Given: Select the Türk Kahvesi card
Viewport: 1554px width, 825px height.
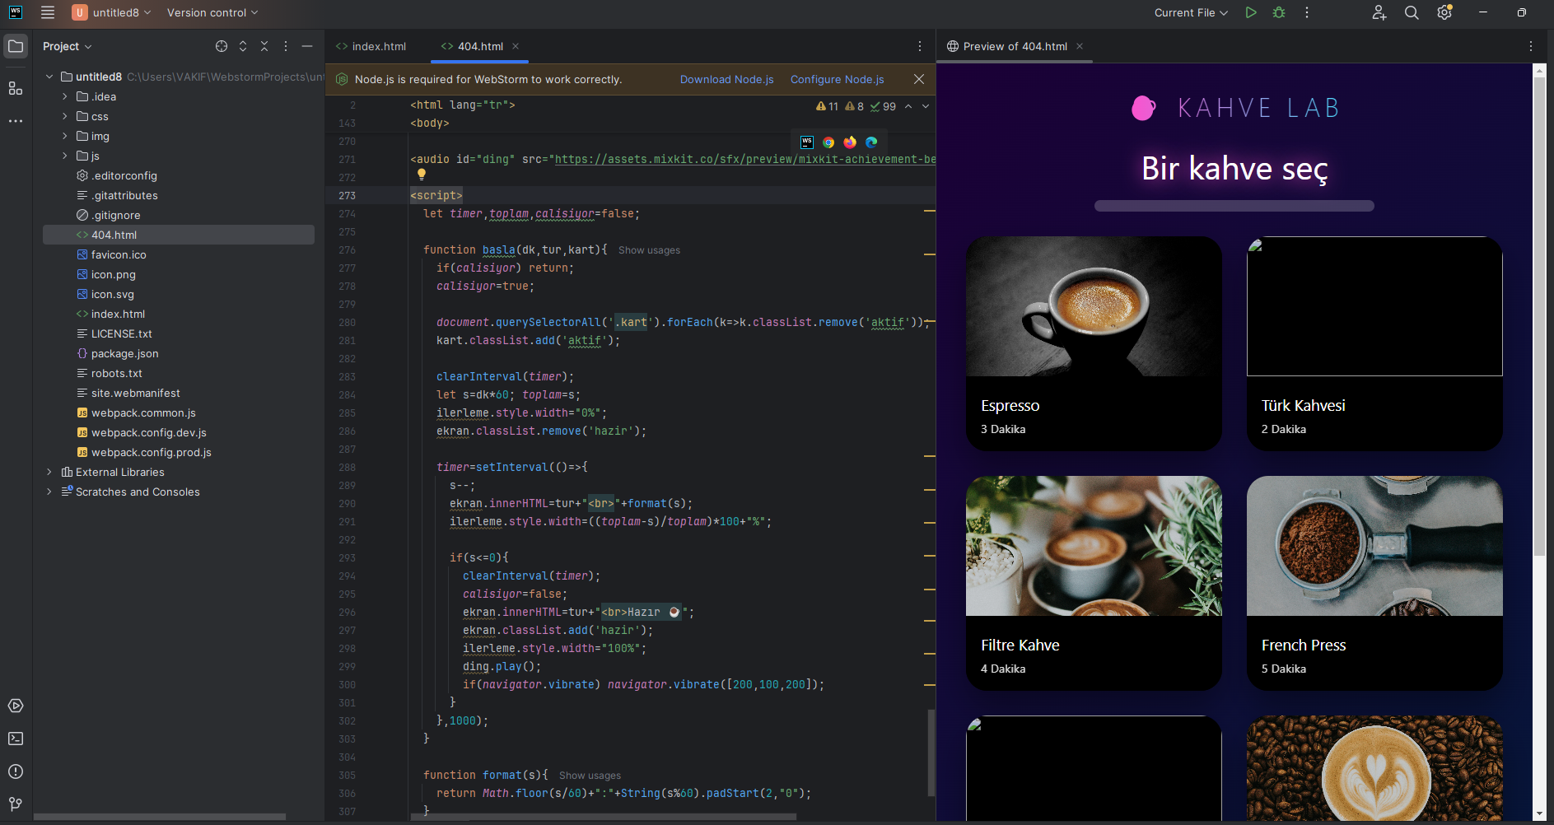Looking at the screenshot, I should point(1374,343).
